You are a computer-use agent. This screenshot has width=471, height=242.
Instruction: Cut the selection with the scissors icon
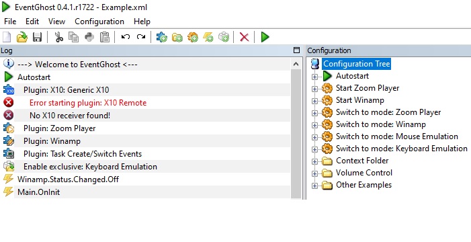coord(59,37)
